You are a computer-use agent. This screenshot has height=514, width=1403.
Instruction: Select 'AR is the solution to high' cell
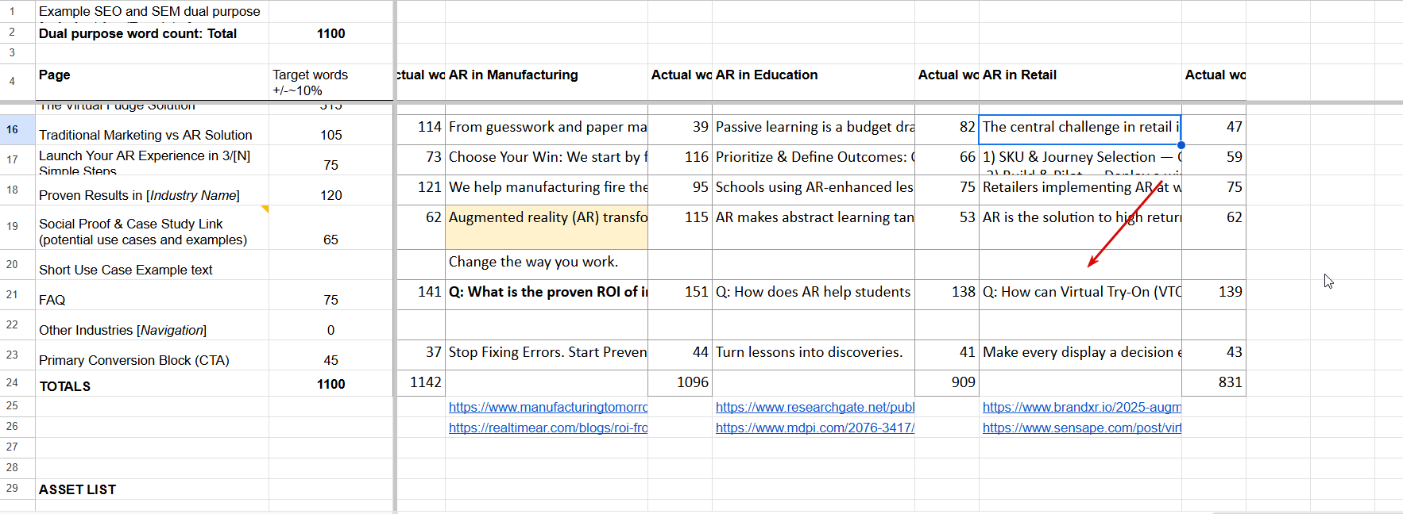1080,228
